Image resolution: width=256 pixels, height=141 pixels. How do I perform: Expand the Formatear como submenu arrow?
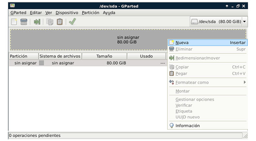coord(245,82)
